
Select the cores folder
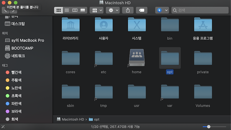pyautogui.click(x=71, y=58)
